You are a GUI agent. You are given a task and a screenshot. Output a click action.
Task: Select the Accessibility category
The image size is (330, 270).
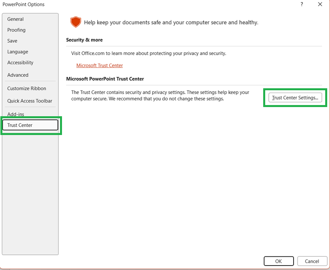[x=30, y=63]
